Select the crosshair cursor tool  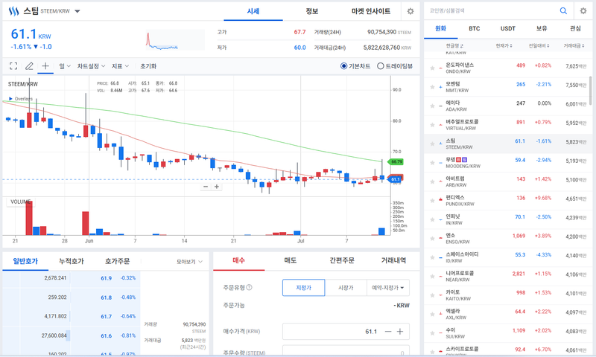45,66
